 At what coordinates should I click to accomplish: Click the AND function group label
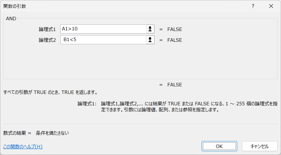point(11,19)
